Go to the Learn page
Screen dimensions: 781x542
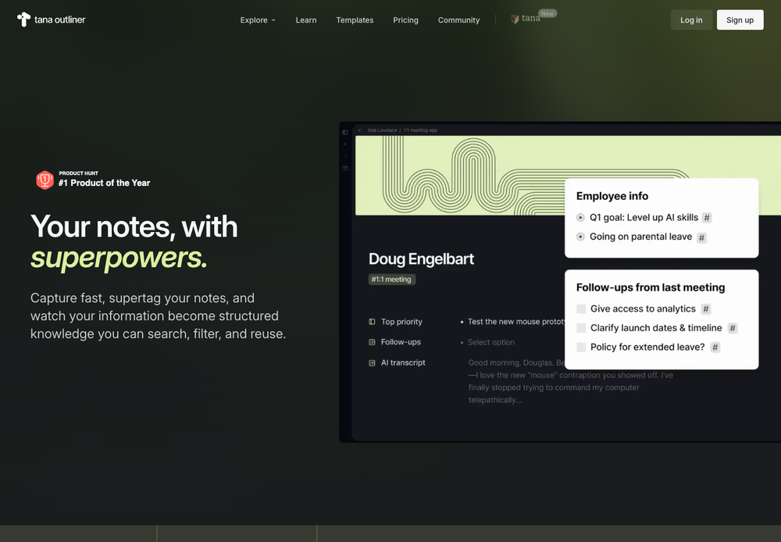[306, 20]
